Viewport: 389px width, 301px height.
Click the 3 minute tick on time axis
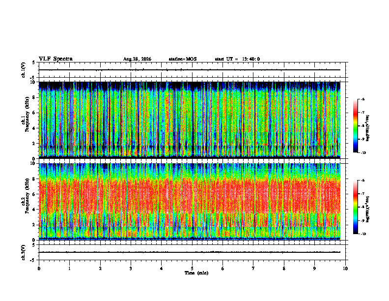[131, 269]
